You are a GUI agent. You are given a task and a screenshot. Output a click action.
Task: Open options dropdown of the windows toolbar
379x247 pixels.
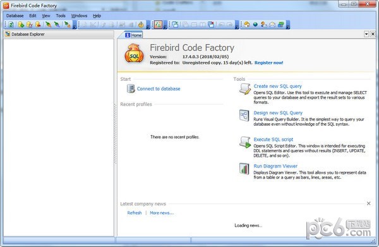coord(237,25)
